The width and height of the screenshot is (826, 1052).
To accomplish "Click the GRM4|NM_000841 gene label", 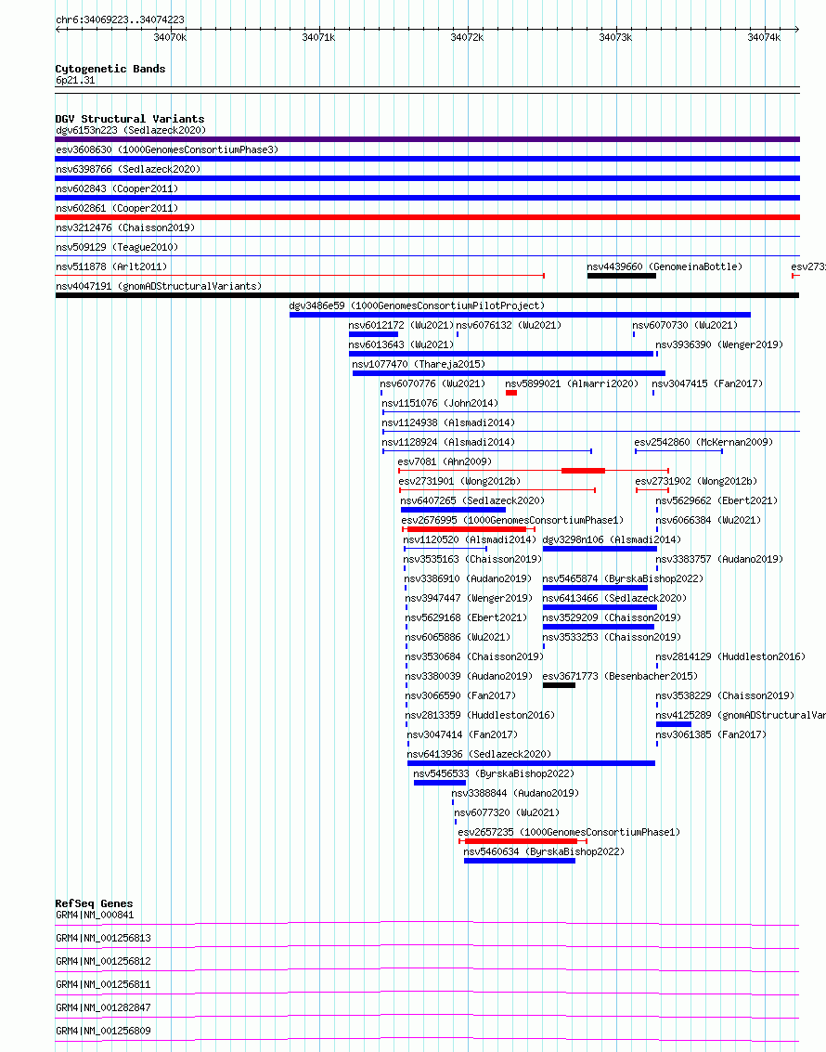I will pos(95,915).
